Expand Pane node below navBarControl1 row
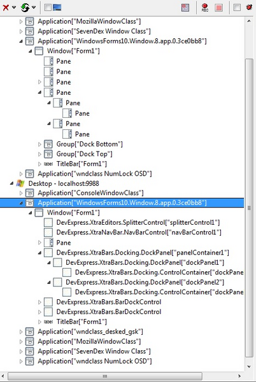256x382 pixels. tap(39, 243)
